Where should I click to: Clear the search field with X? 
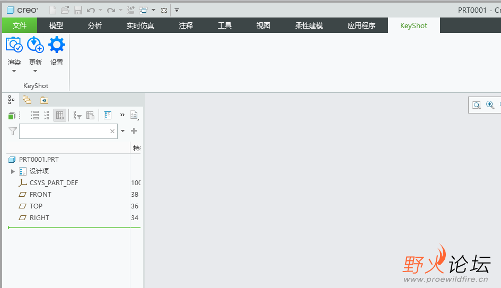coord(112,131)
